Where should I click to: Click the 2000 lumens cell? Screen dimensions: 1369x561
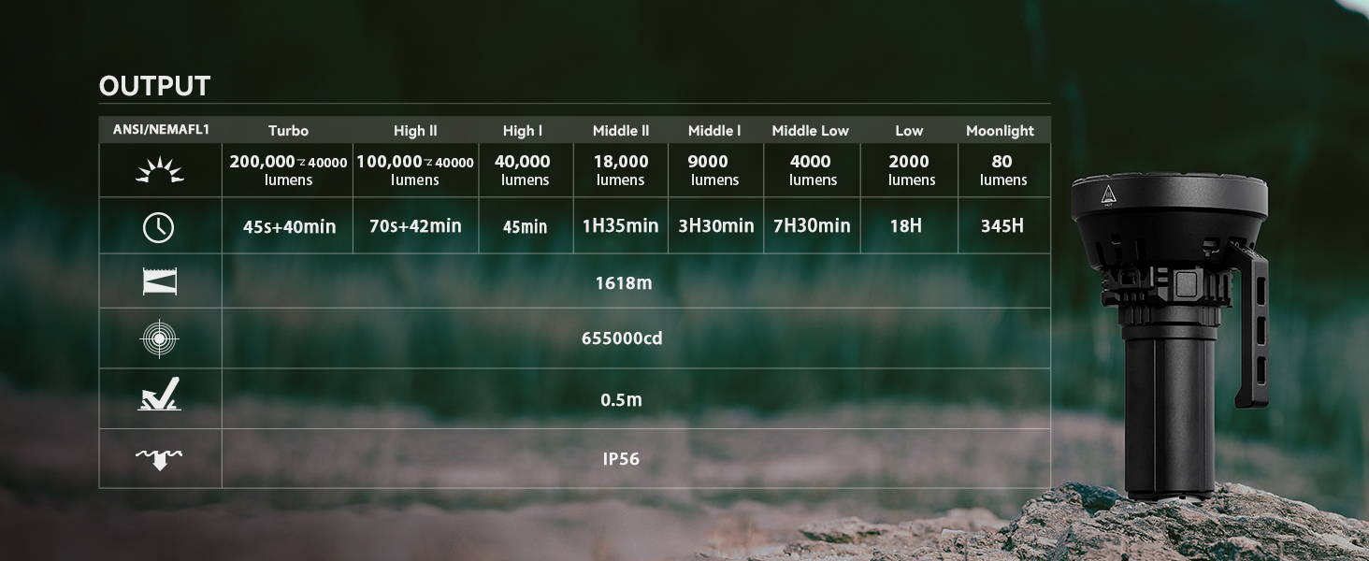tap(909, 170)
